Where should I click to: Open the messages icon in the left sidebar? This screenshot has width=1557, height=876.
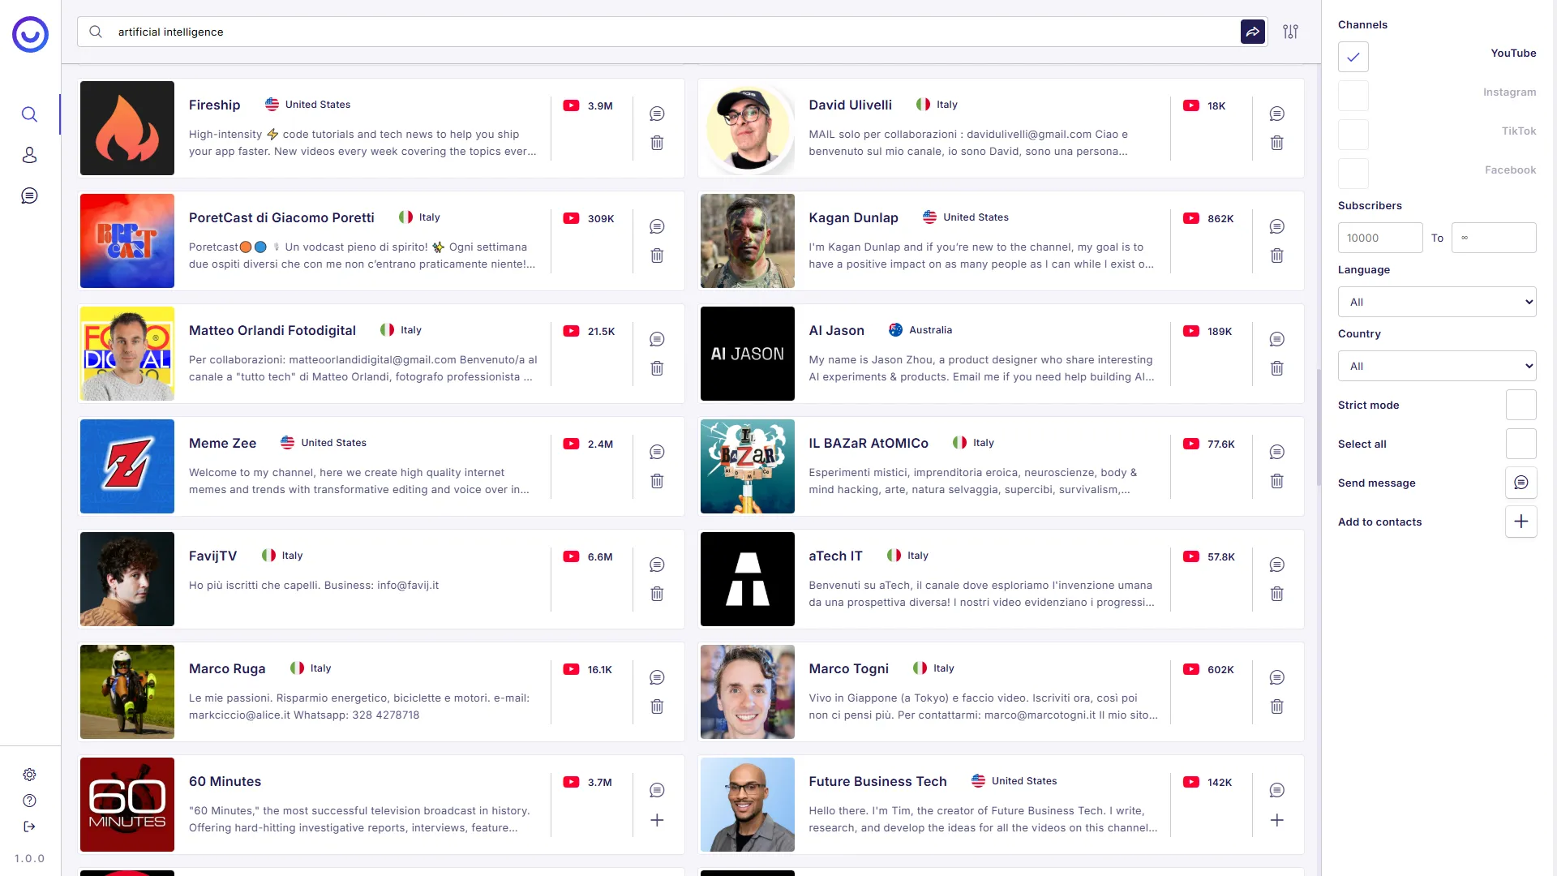(x=29, y=195)
